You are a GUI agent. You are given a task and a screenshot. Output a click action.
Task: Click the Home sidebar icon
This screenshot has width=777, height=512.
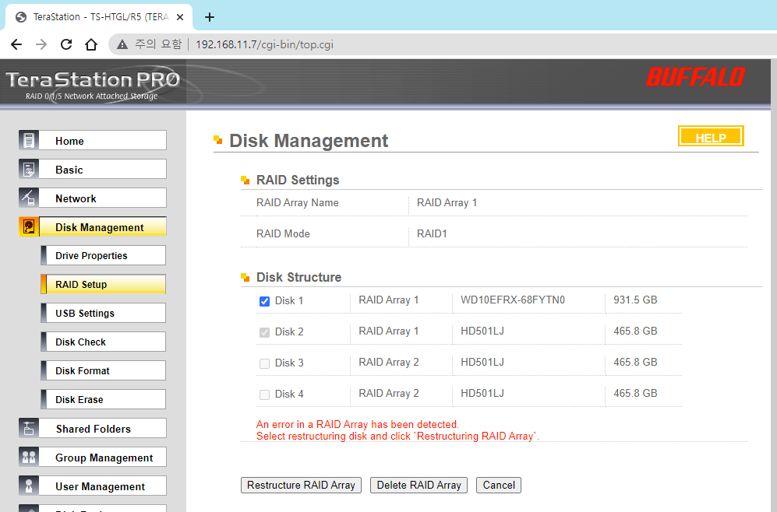[x=29, y=141]
